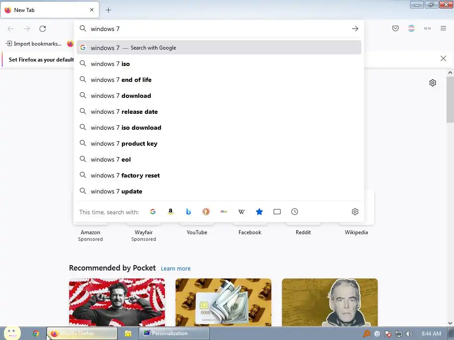Open the Start button on taskbar
This screenshot has width=454, height=340.
[12, 333]
